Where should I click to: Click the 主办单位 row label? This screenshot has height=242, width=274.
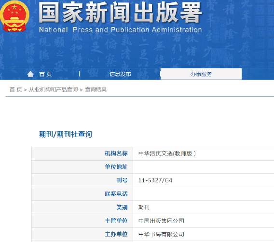pos(116,234)
